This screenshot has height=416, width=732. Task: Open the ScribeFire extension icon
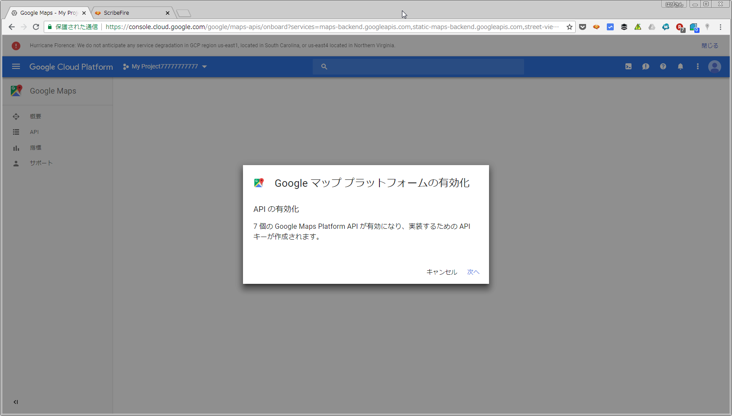pos(596,27)
